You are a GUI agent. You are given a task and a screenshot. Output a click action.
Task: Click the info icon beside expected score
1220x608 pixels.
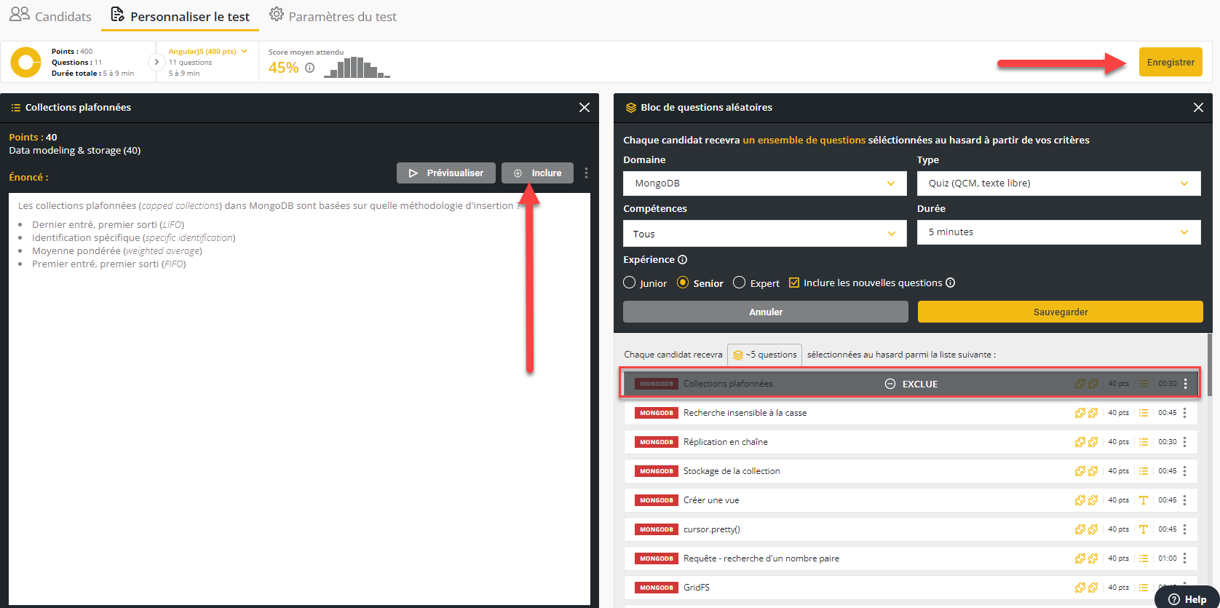[x=310, y=68]
